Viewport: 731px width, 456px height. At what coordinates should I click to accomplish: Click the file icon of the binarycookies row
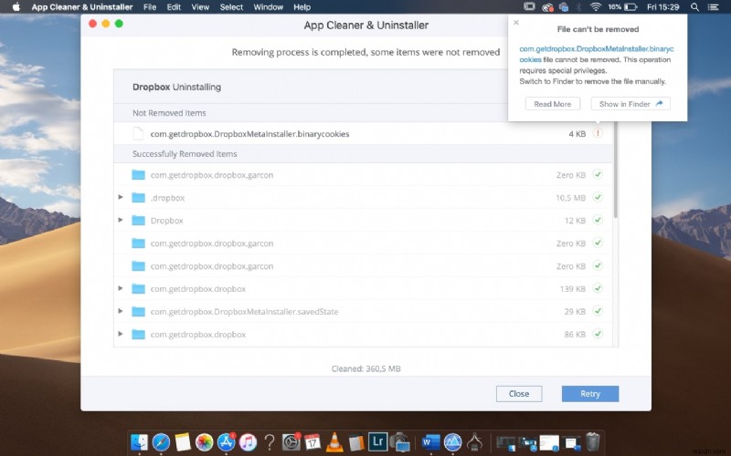(x=138, y=133)
